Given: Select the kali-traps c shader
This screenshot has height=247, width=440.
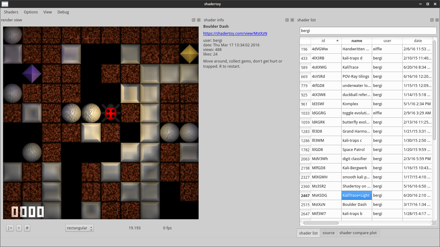Looking at the screenshot, I should pyautogui.click(x=357, y=140).
